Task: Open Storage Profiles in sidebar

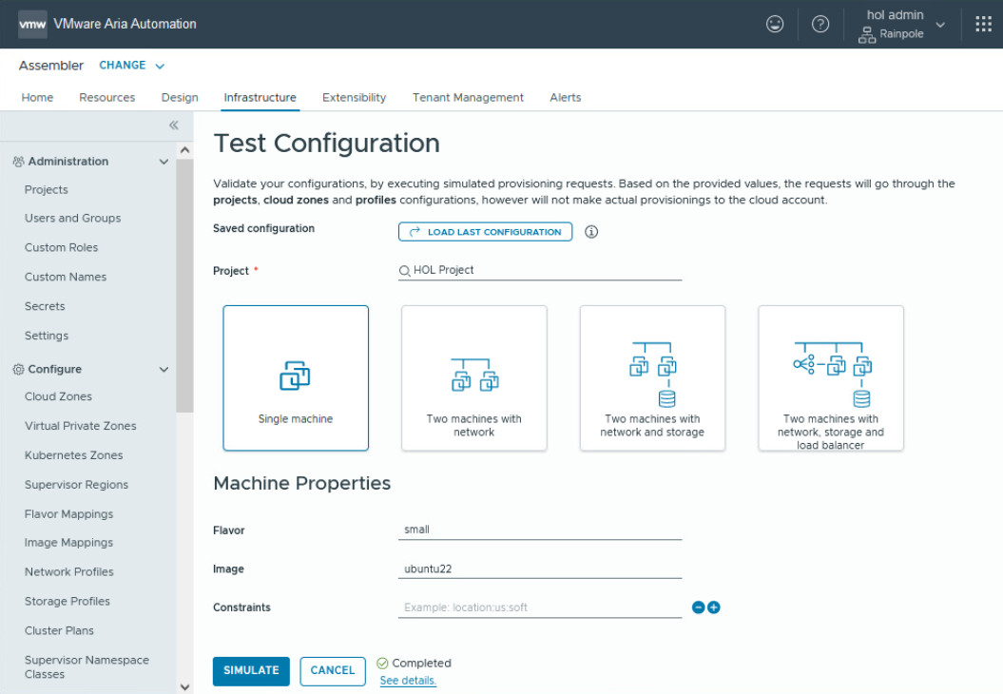Action: pos(68,602)
